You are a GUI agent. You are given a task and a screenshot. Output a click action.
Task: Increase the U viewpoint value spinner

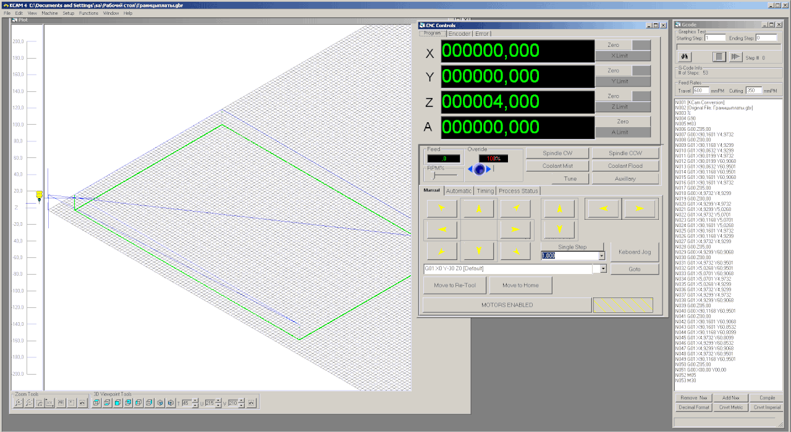coord(218,401)
